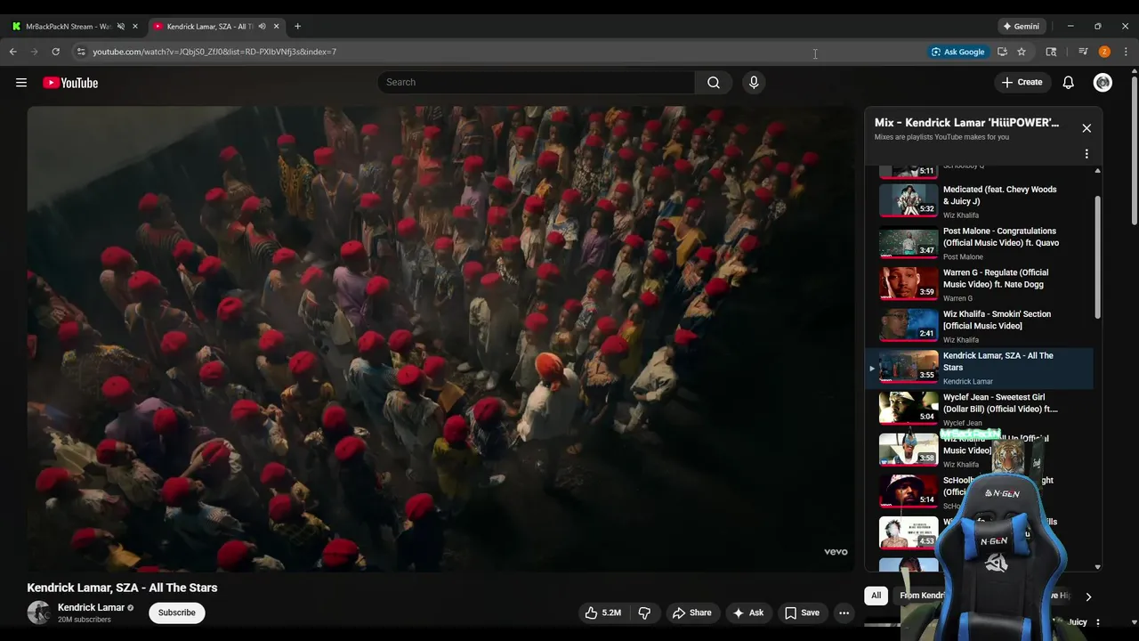Open Chrome profile avatar Z
The image size is (1139, 641).
coord(1104,52)
